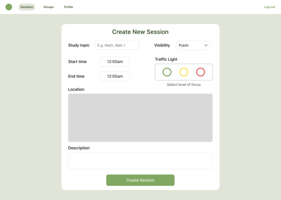Image resolution: width=281 pixels, height=200 pixels.
Task: Click the 'Select level of focus' caption
Action: coord(184,84)
